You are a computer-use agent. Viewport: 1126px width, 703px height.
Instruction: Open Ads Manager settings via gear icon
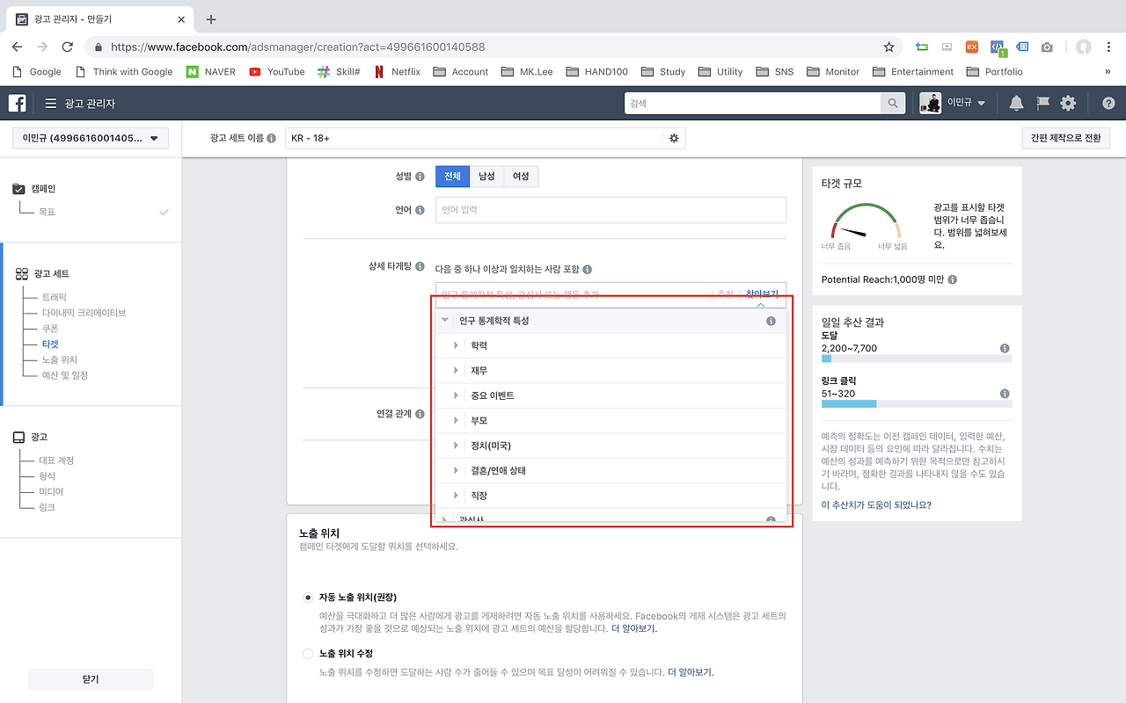pyautogui.click(x=1068, y=102)
